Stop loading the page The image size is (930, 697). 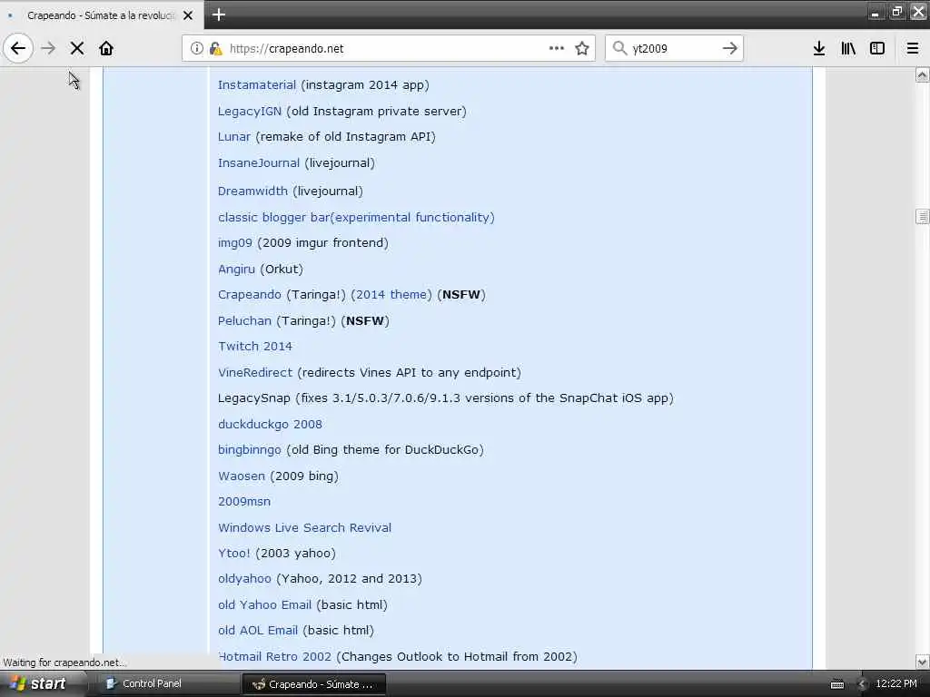[x=77, y=48]
